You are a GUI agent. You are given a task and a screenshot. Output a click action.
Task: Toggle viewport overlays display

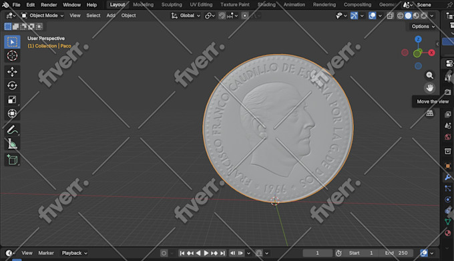pos(373,15)
